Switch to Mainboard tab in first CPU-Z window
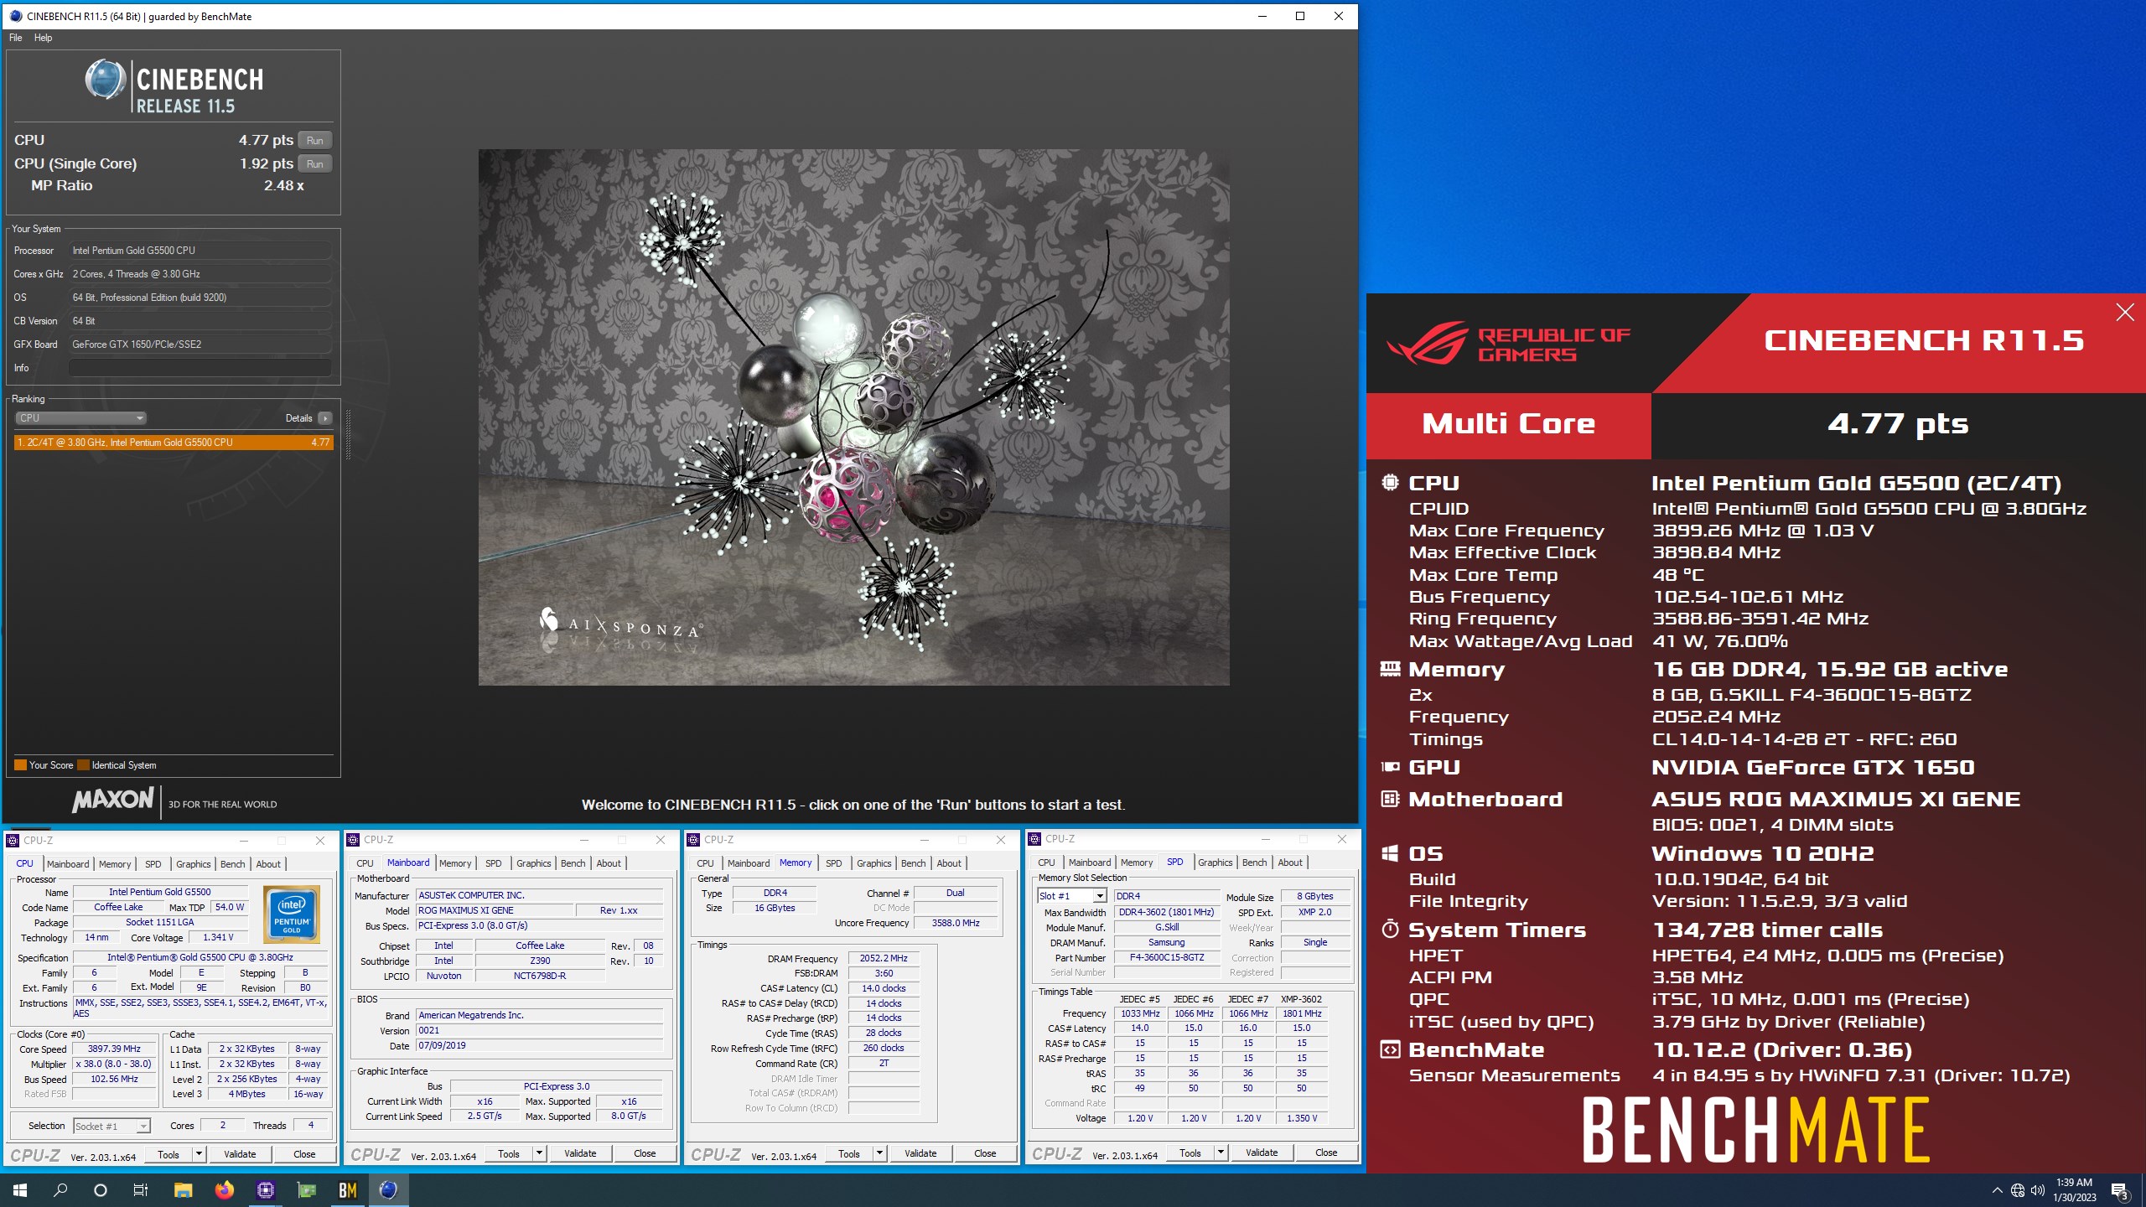2146x1207 pixels. (x=68, y=864)
